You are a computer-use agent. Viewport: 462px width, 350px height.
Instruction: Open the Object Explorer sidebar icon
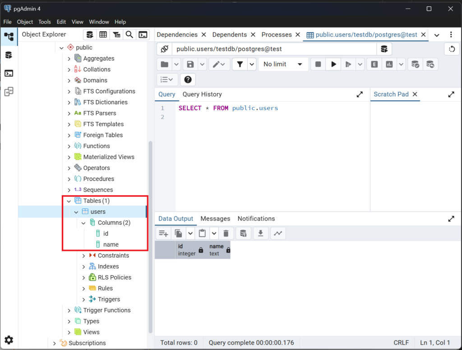click(x=9, y=37)
